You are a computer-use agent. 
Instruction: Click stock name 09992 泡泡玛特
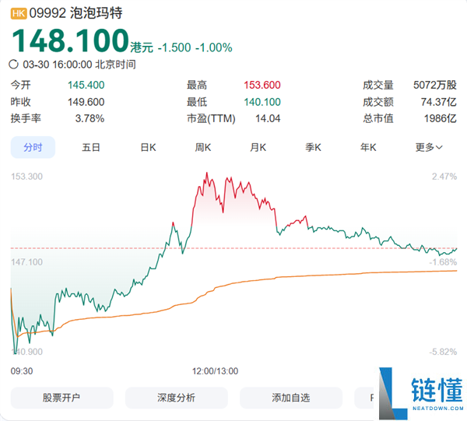76,13
